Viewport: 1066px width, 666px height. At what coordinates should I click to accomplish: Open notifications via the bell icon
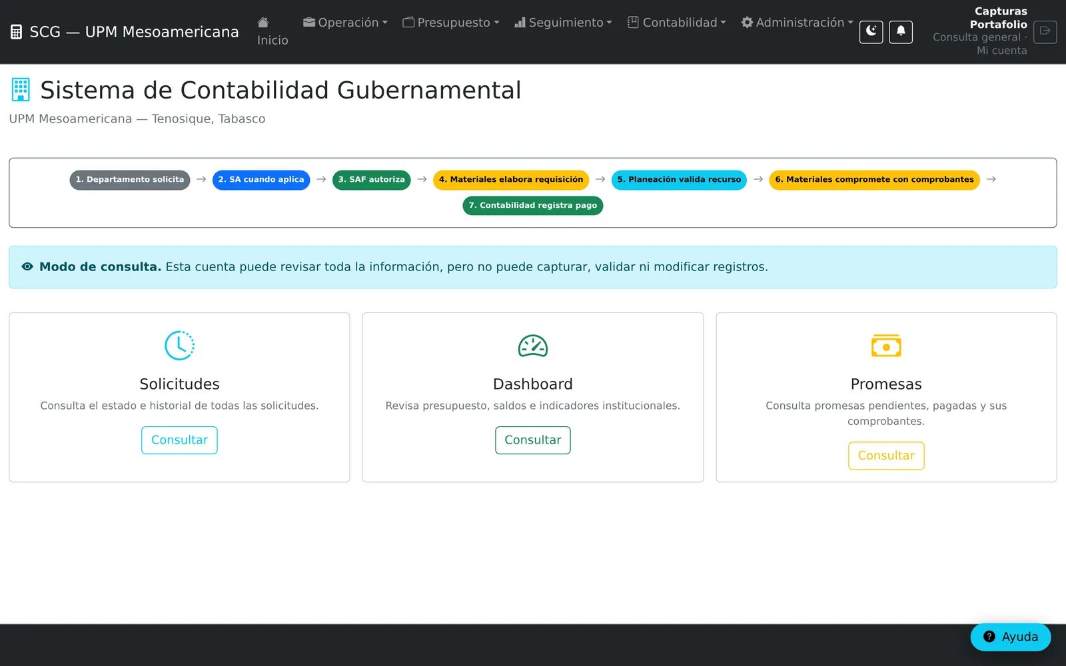pyautogui.click(x=901, y=32)
